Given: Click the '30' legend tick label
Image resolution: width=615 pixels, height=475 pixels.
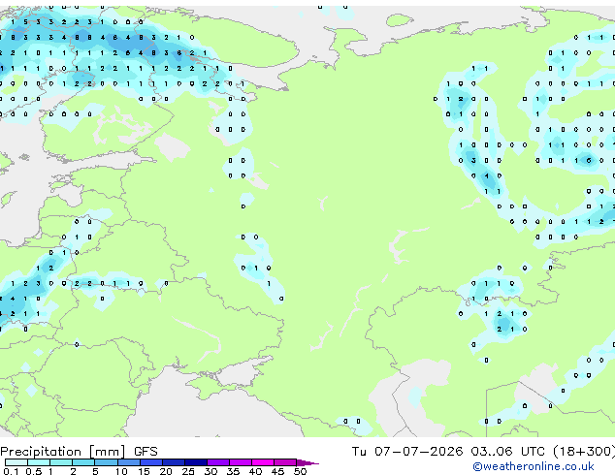Looking at the screenshot, I should [210, 471].
